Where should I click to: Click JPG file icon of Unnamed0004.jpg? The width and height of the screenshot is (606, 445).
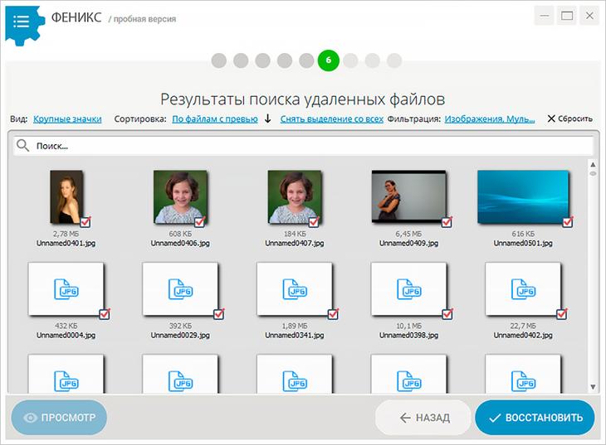coord(66,288)
